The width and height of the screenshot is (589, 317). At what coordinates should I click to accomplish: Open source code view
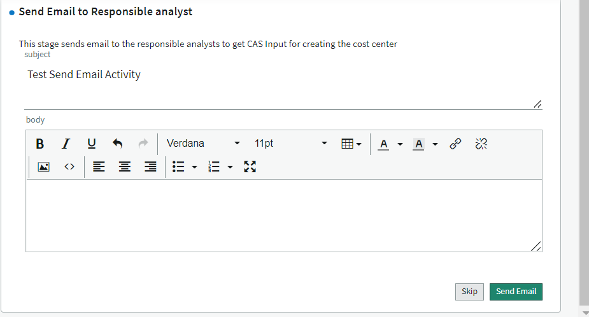coord(69,166)
